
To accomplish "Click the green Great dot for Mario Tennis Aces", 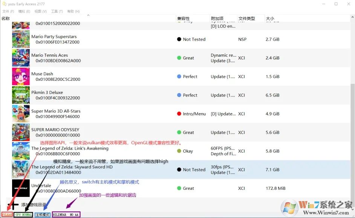I will 179,58.
